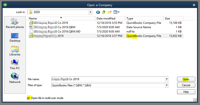This screenshot has width=200, height=105.
Task: Select Network in the places sidebar
Action: click(15, 78)
